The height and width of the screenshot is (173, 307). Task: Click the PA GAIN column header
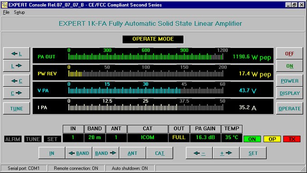click(x=206, y=129)
